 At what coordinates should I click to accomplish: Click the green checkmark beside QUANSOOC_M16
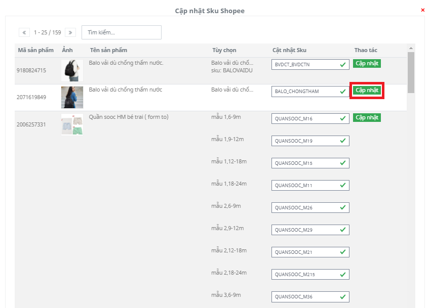coord(343,118)
